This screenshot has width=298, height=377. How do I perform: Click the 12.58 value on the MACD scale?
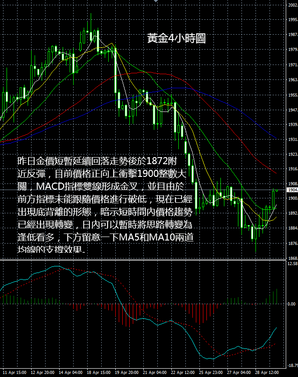click(x=292, y=263)
